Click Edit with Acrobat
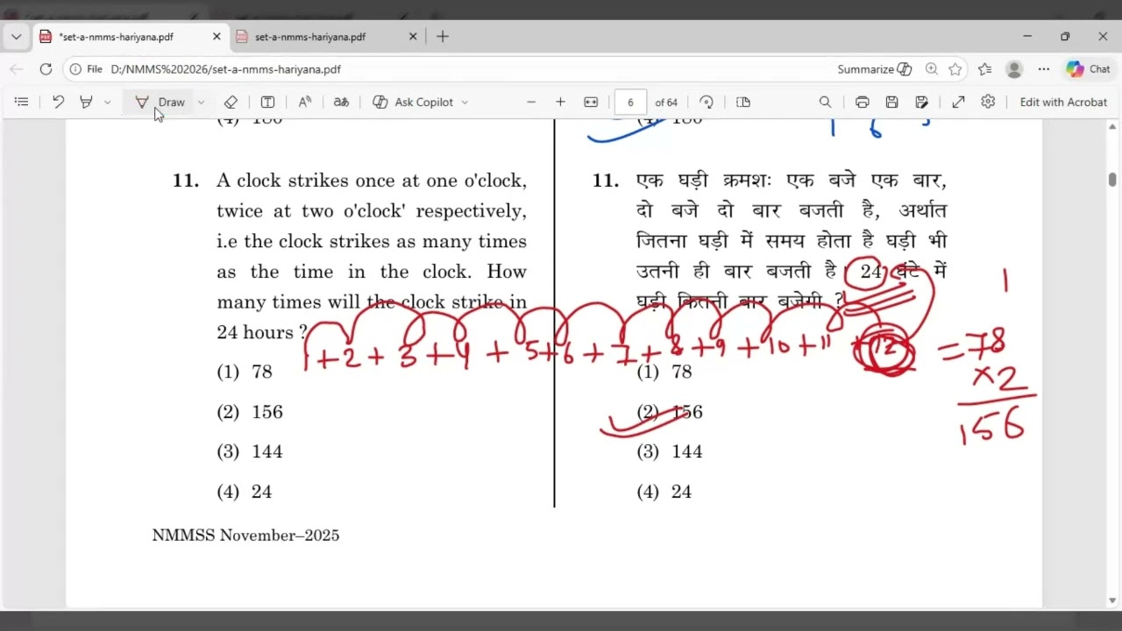 (x=1063, y=103)
